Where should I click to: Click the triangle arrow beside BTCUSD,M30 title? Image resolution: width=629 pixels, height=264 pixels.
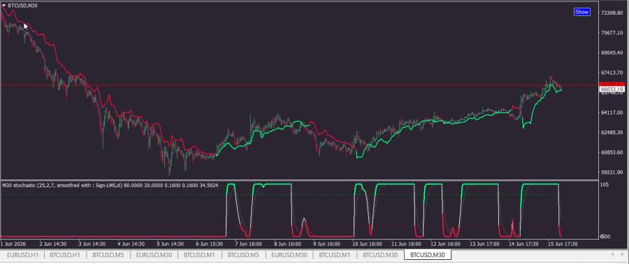pos(4,6)
